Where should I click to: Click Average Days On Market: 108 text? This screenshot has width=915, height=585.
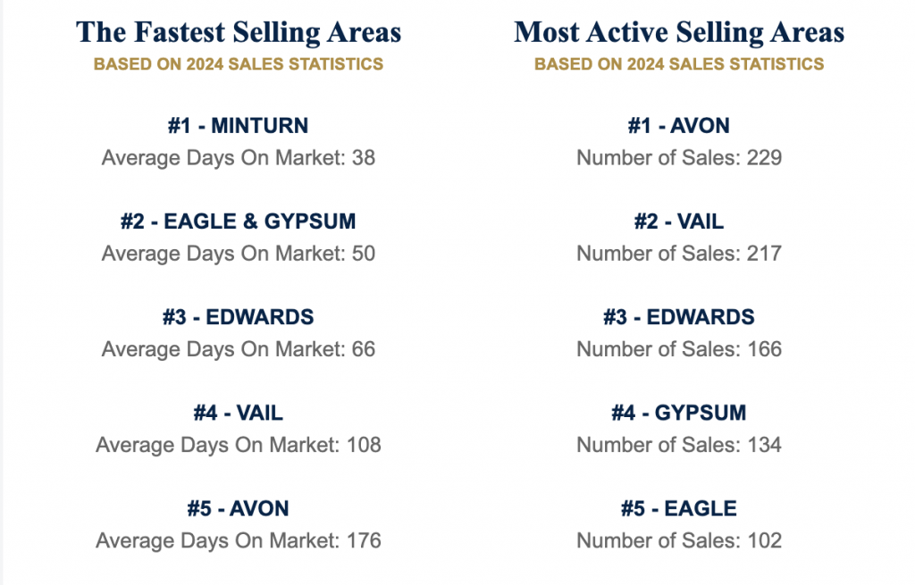tap(238, 445)
